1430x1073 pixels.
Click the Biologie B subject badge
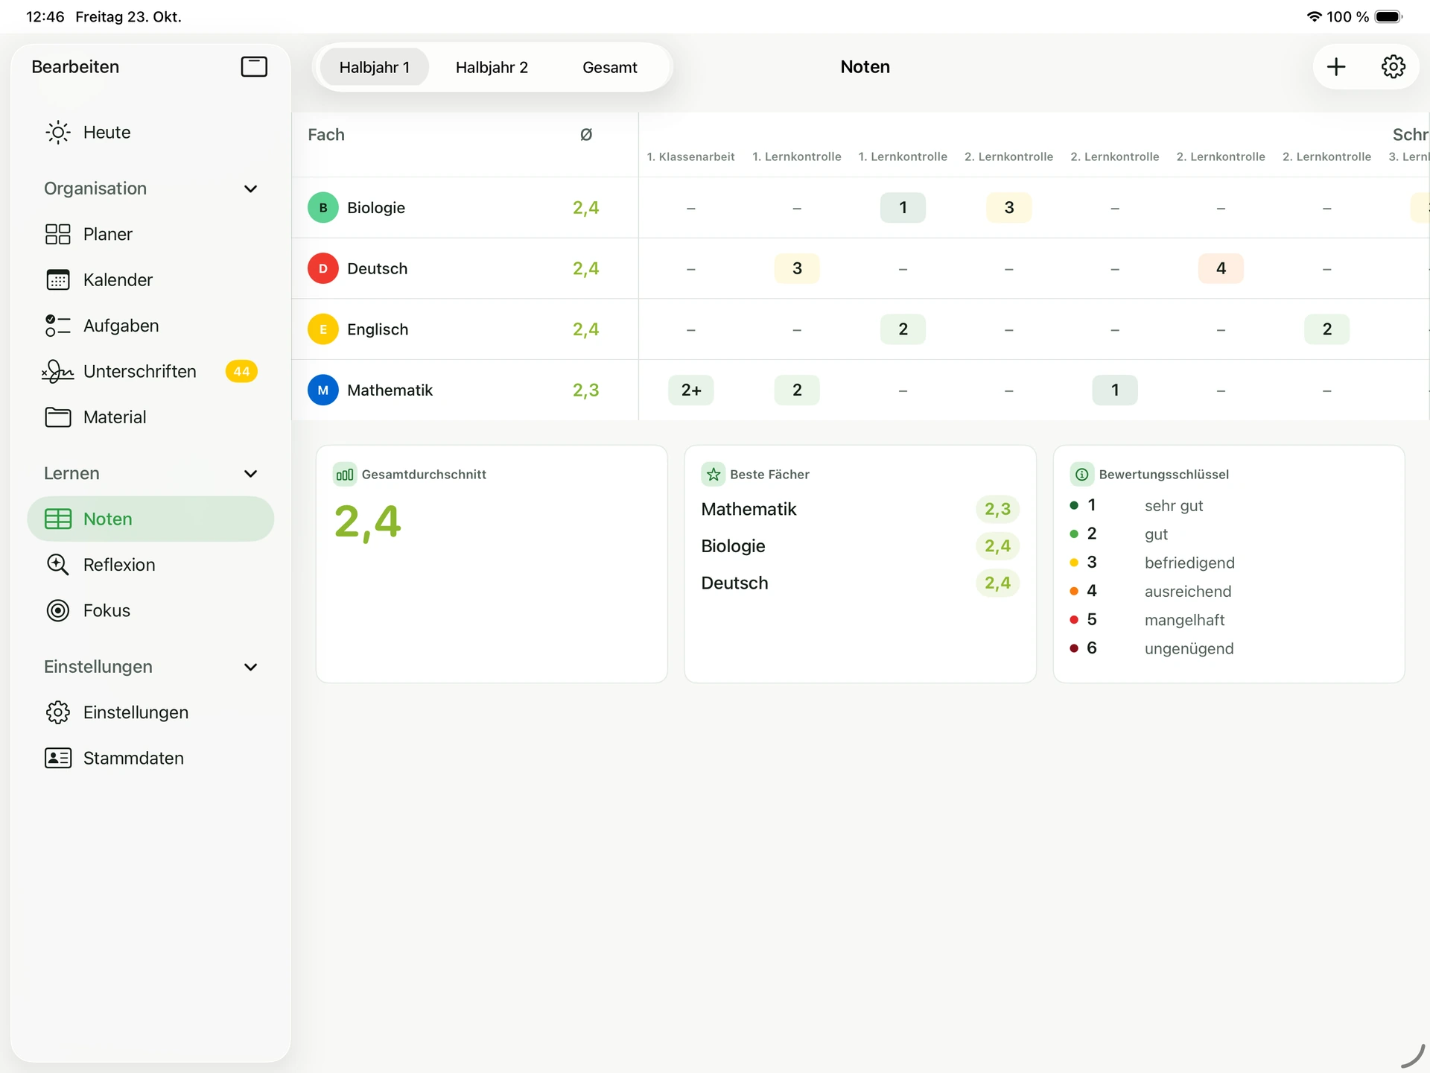pos(323,208)
